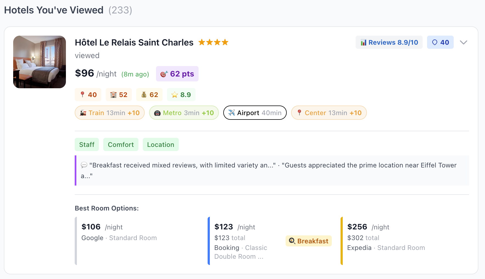Select the Metro 3min badge
Screen dimensions: 485x279
pyautogui.click(x=184, y=113)
